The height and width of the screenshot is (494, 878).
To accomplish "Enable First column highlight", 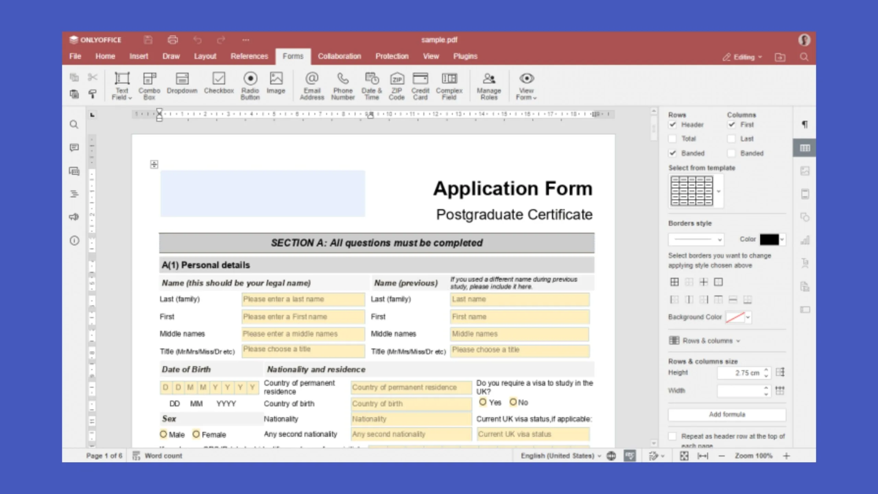I will click(x=732, y=124).
